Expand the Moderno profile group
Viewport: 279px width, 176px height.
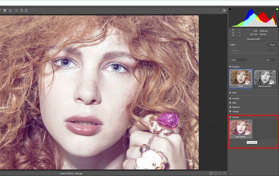pyautogui.click(x=230, y=107)
